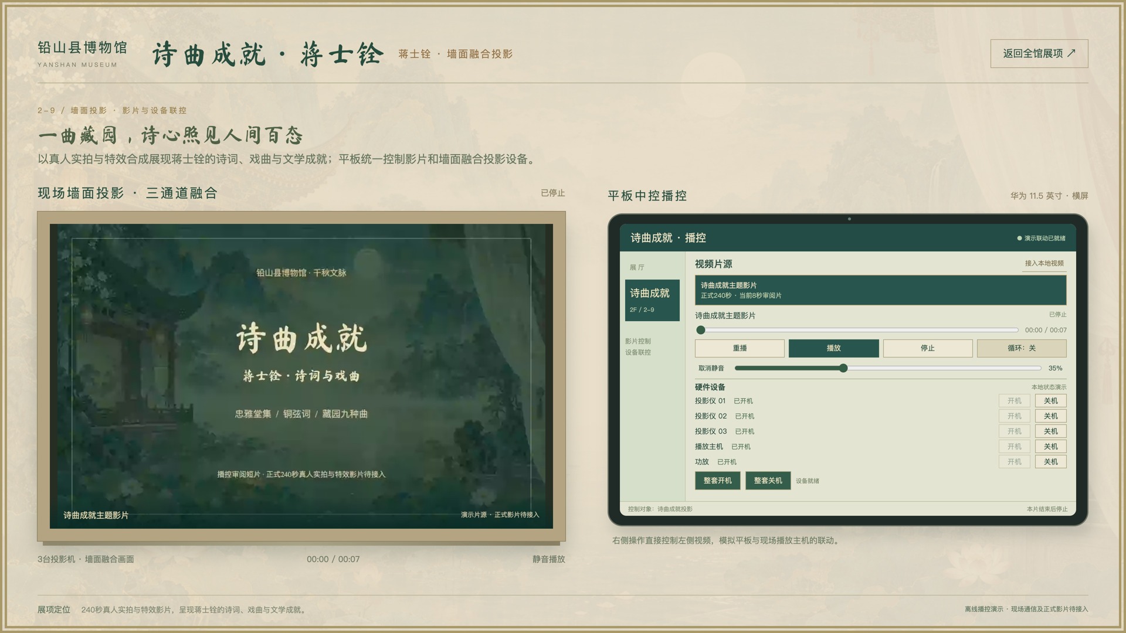This screenshot has width=1126, height=633.
Task: Click the video progress bar in tablet
Action: pos(857,330)
